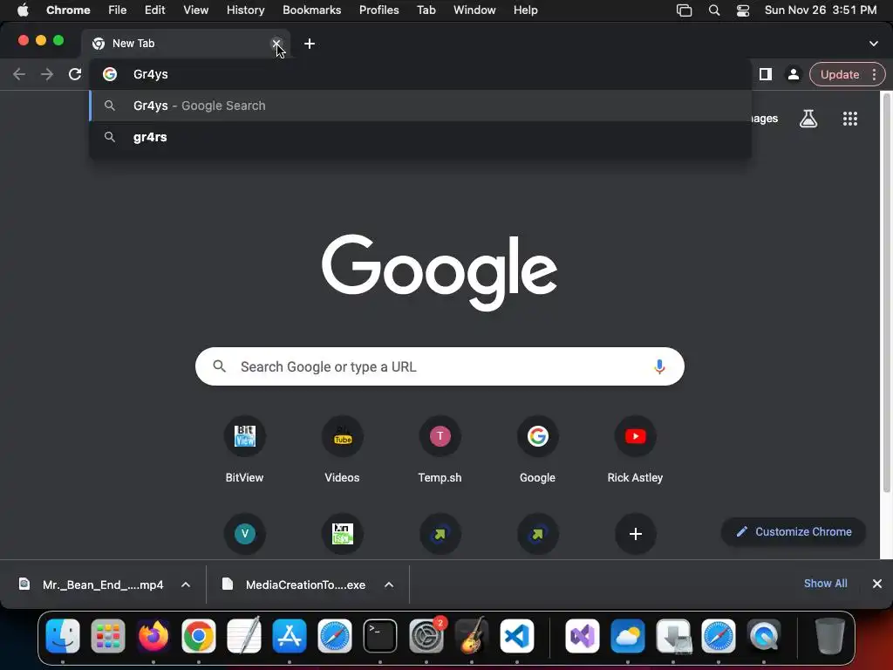This screenshot has width=893, height=670.
Task: Select the Gr4ys - Google Search suggestion
Action: coord(420,106)
